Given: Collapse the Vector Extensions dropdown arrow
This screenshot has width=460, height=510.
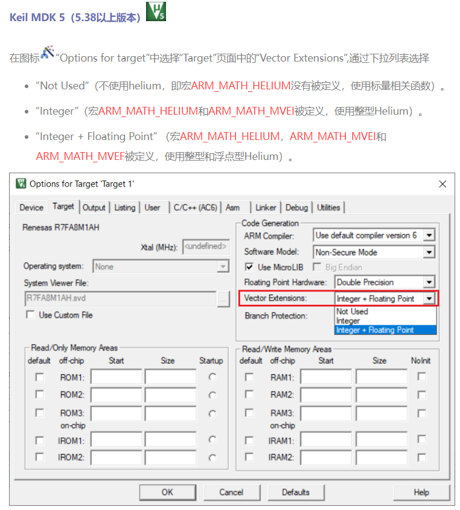Looking at the screenshot, I should coord(429,298).
